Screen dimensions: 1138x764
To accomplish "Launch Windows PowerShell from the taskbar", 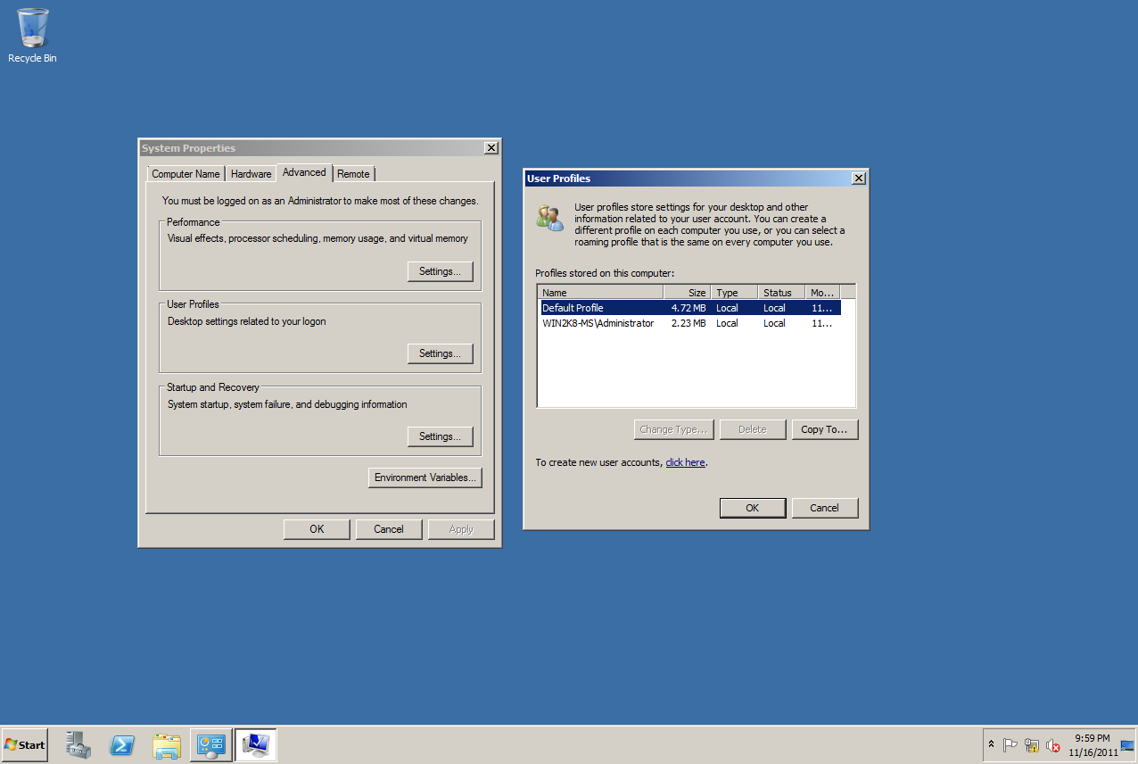I will [122, 745].
